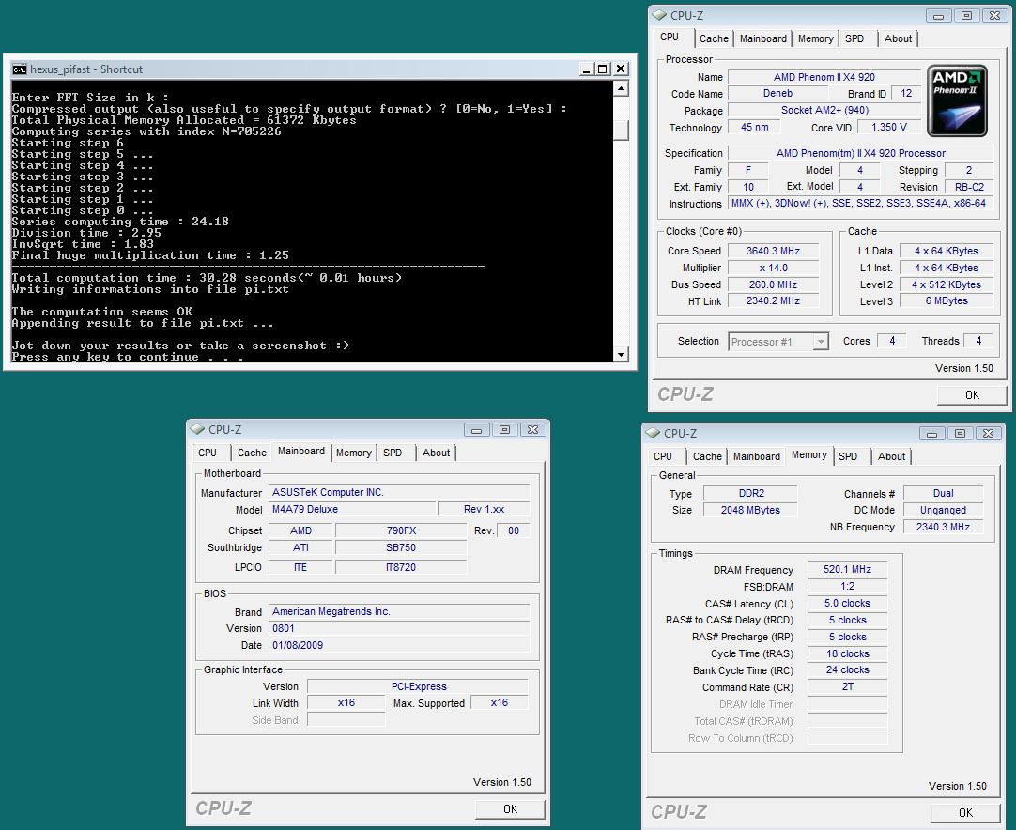Click the Channels # value Dual
The height and width of the screenshot is (830, 1016).
pos(943,493)
